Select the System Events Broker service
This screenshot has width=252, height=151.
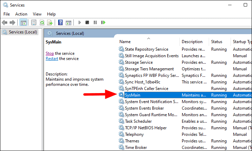(144, 108)
